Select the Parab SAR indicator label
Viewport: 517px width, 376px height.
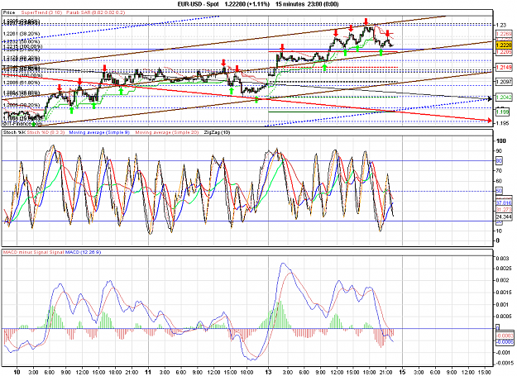pyautogui.click(x=96, y=12)
